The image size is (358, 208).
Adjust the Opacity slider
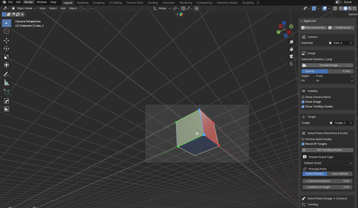(x=327, y=71)
